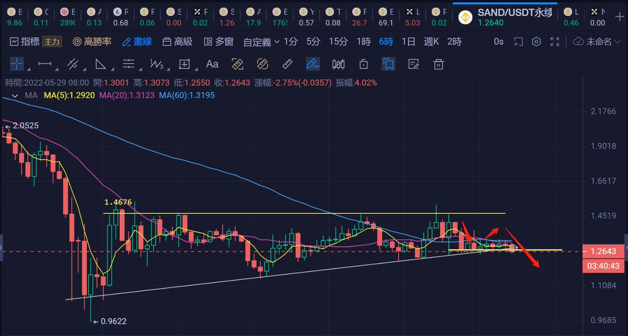Expand the triangle tool submenu arrow

tap(111, 68)
